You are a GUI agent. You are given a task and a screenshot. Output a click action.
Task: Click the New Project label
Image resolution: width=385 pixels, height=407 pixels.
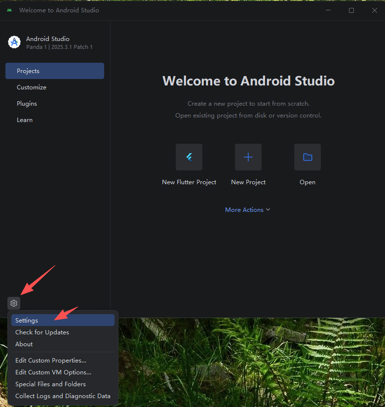[x=248, y=182]
